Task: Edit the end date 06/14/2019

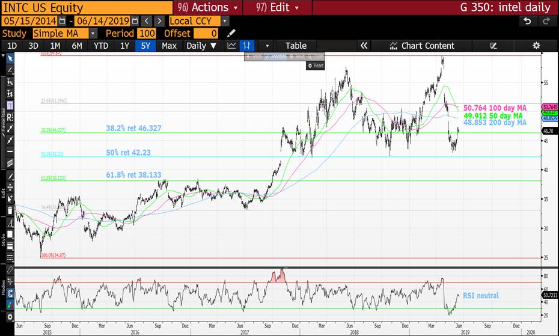Action: pyautogui.click(x=103, y=21)
